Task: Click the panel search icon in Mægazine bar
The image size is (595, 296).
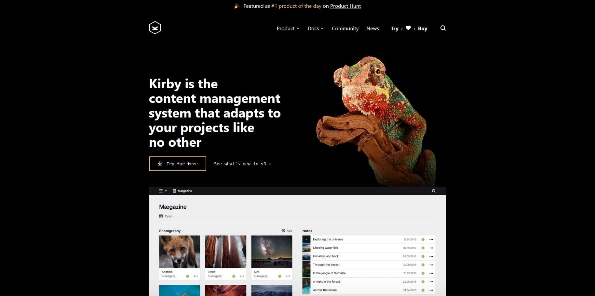Action: click(434, 191)
